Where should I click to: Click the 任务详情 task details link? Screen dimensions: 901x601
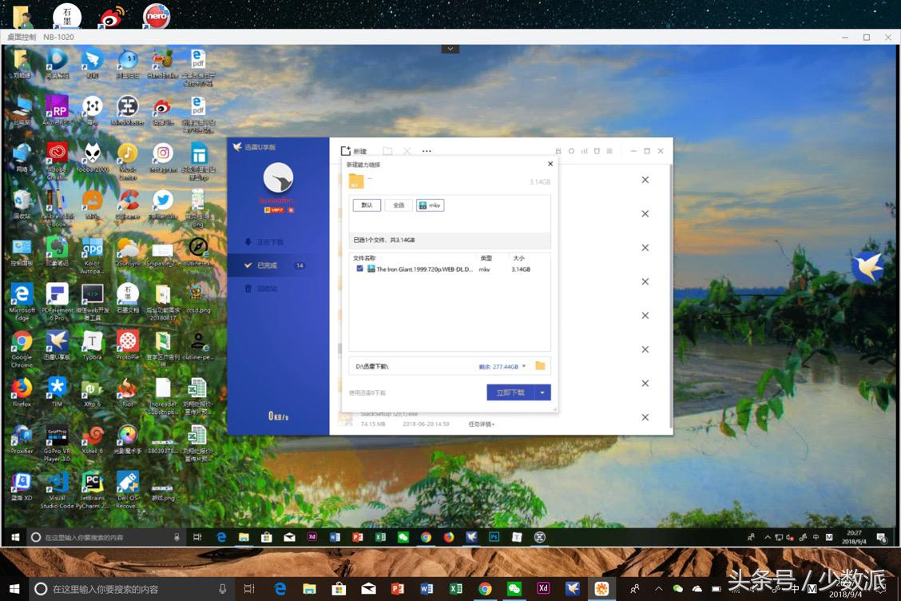tap(481, 424)
